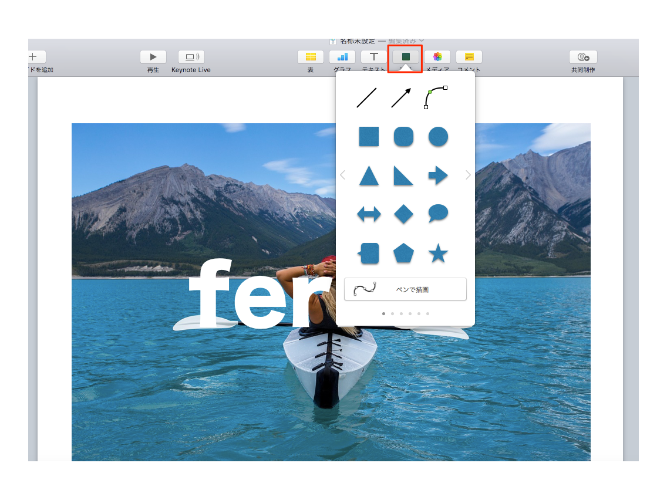
Task: Insert the callout rounded square shape
Action: tap(369, 254)
